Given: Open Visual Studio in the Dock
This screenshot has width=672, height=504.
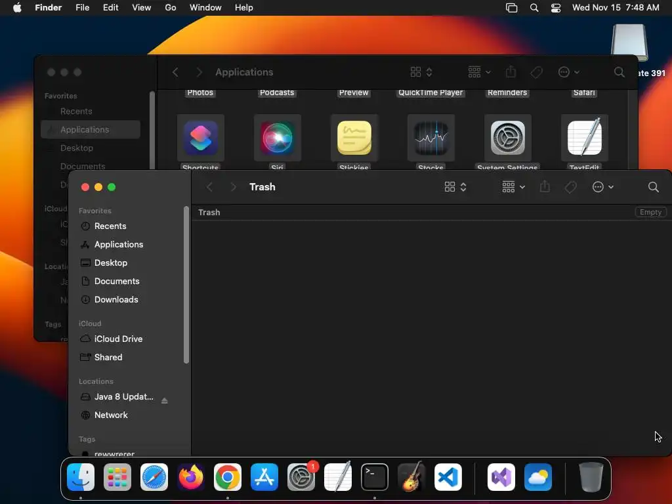Looking at the screenshot, I should pyautogui.click(x=501, y=477).
